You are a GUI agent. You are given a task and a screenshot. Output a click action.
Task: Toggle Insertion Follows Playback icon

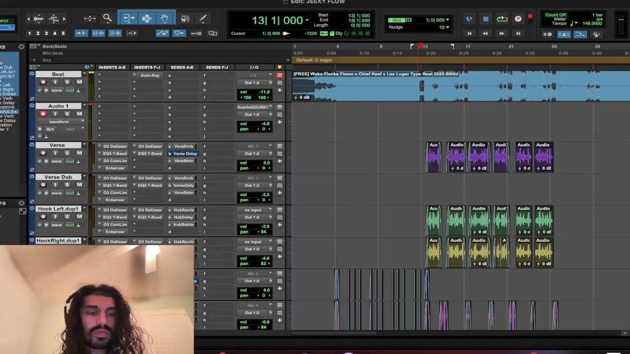click(131, 33)
